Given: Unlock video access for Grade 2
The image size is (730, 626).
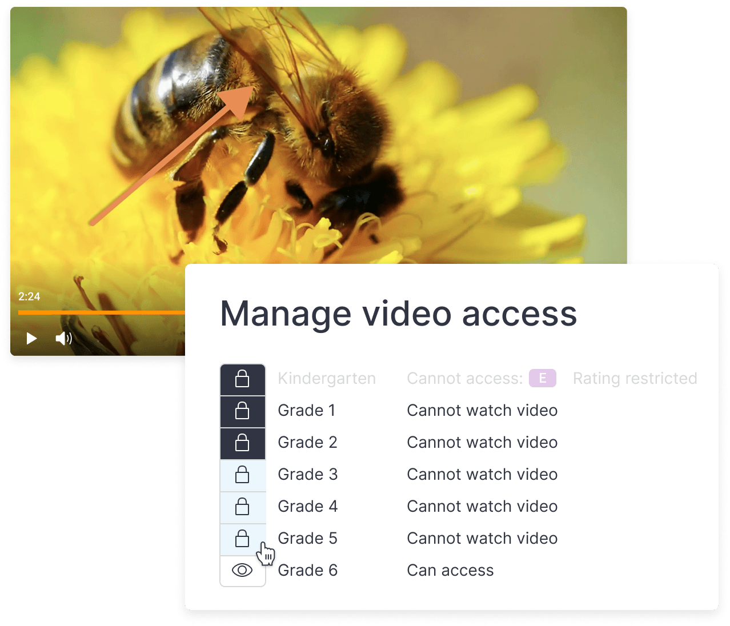Looking at the screenshot, I should click(x=243, y=443).
